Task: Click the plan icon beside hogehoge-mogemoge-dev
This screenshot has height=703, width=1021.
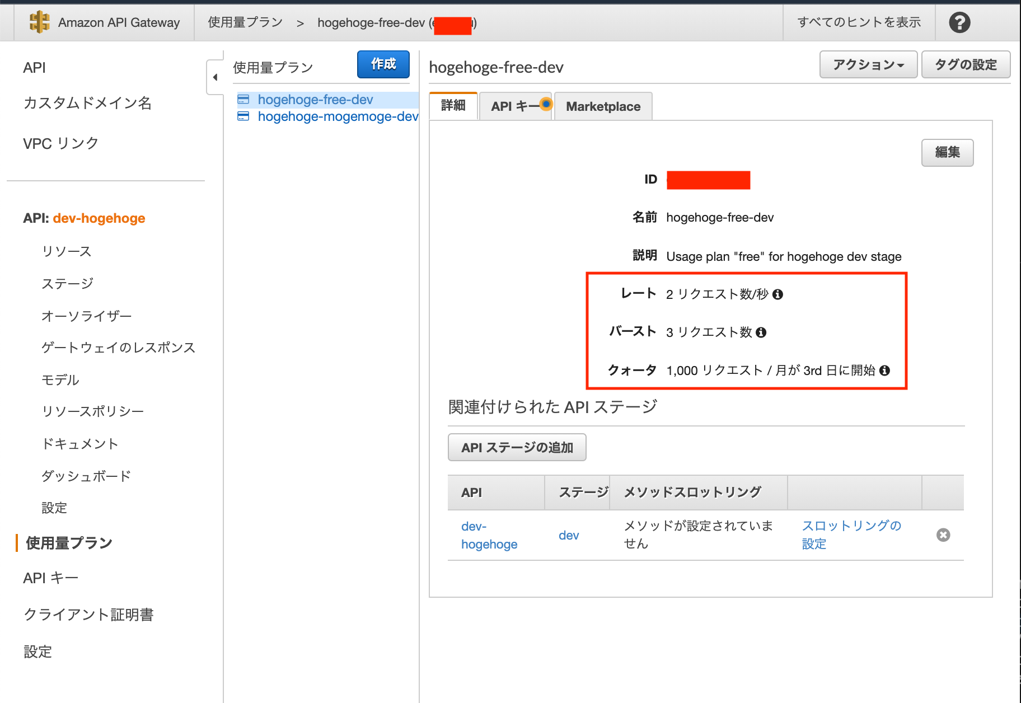Action: pos(243,116)
